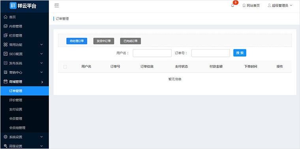Click the 订单管理 page title
300x149 pixels.
coord(62,19)
